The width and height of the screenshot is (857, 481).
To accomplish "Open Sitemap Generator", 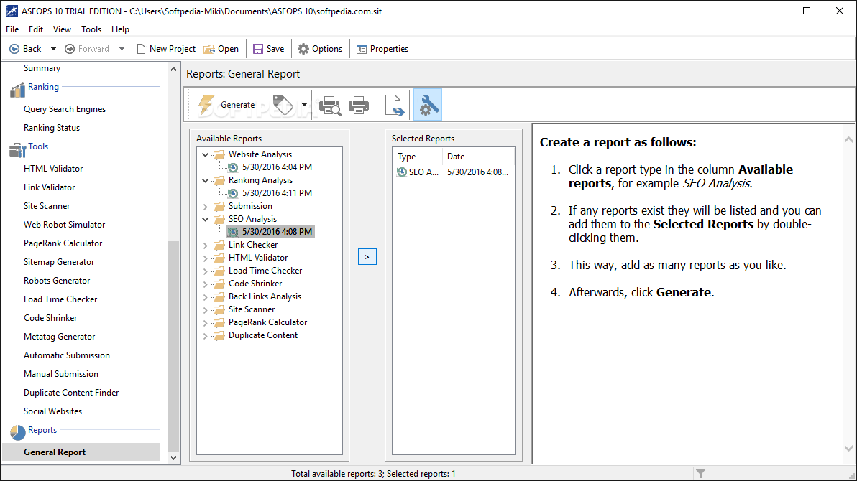I will 59,262.
